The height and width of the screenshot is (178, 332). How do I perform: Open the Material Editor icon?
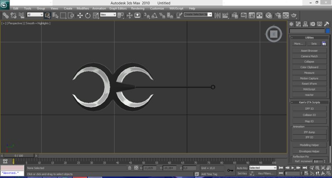269,15
